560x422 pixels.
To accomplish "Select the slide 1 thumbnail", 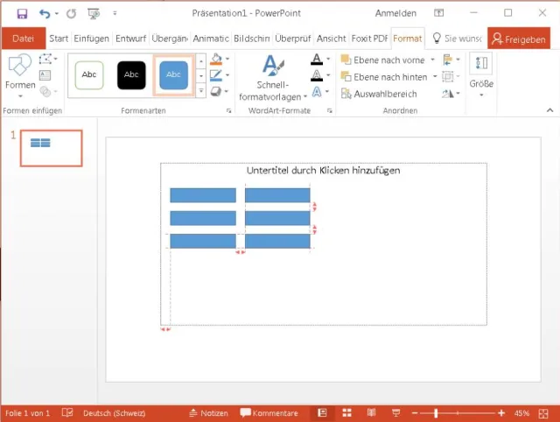I will pyautogui.click(x=52, y=147).
